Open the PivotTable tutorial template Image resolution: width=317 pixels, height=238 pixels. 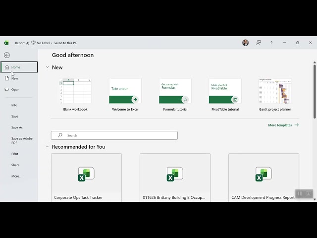(x=225, y=95)
